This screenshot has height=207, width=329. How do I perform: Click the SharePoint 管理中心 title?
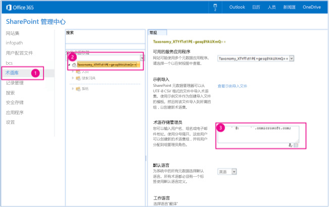click(x=36, y=22)
